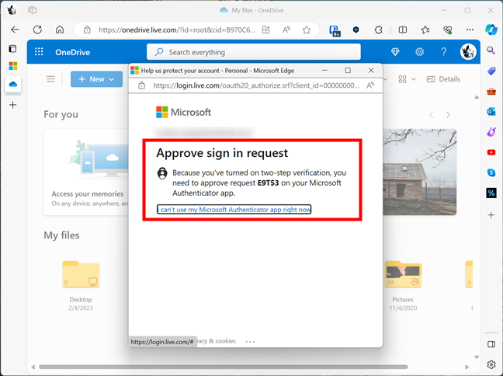Screen dimensions: 503x376
Task: View site info lock in popup window
Action: coord(141,85)
